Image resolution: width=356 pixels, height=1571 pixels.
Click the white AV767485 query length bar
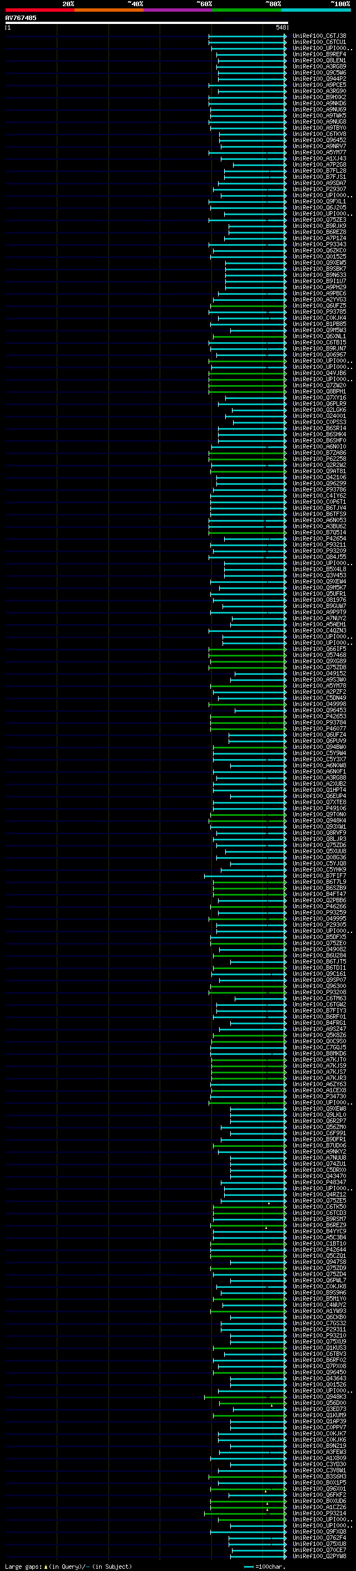pyautogui.click(x=146, y=22)
